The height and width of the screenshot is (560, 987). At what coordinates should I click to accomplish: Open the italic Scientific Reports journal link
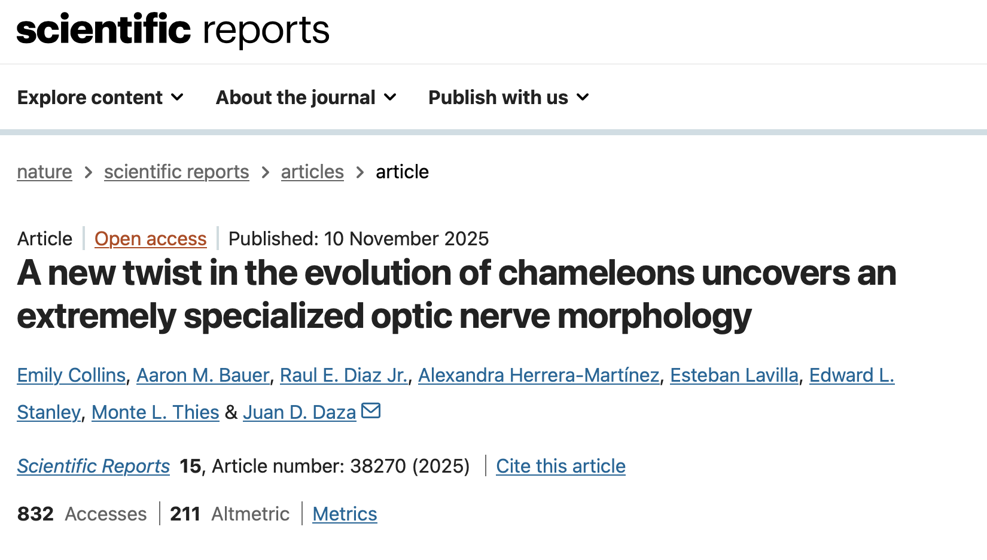(x=93, y=466)
